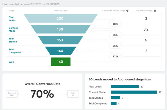Click info icon beside Conversion Rate By Stage
This screenshot has height=110, width=167.
pos(127,11)
